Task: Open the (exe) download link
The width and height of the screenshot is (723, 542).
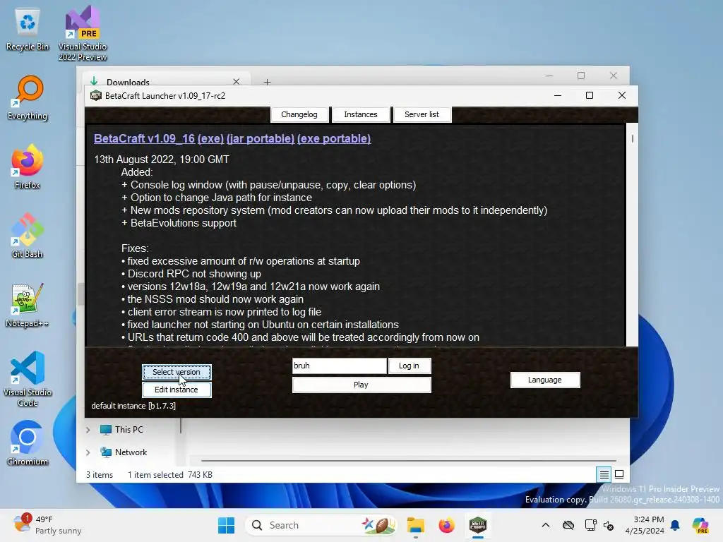Action: tap(210, 139)
